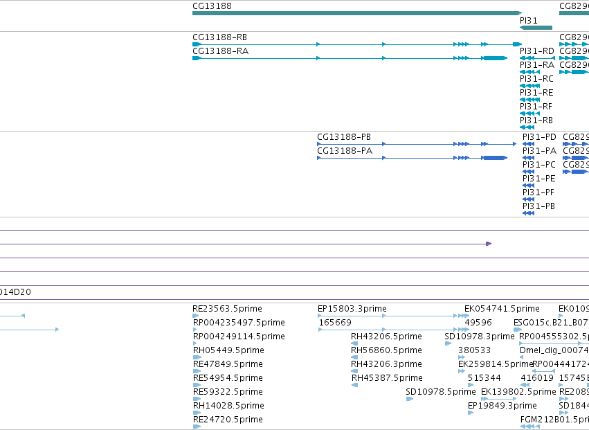Click the EK054741.5prime EST label

point(502,309)
